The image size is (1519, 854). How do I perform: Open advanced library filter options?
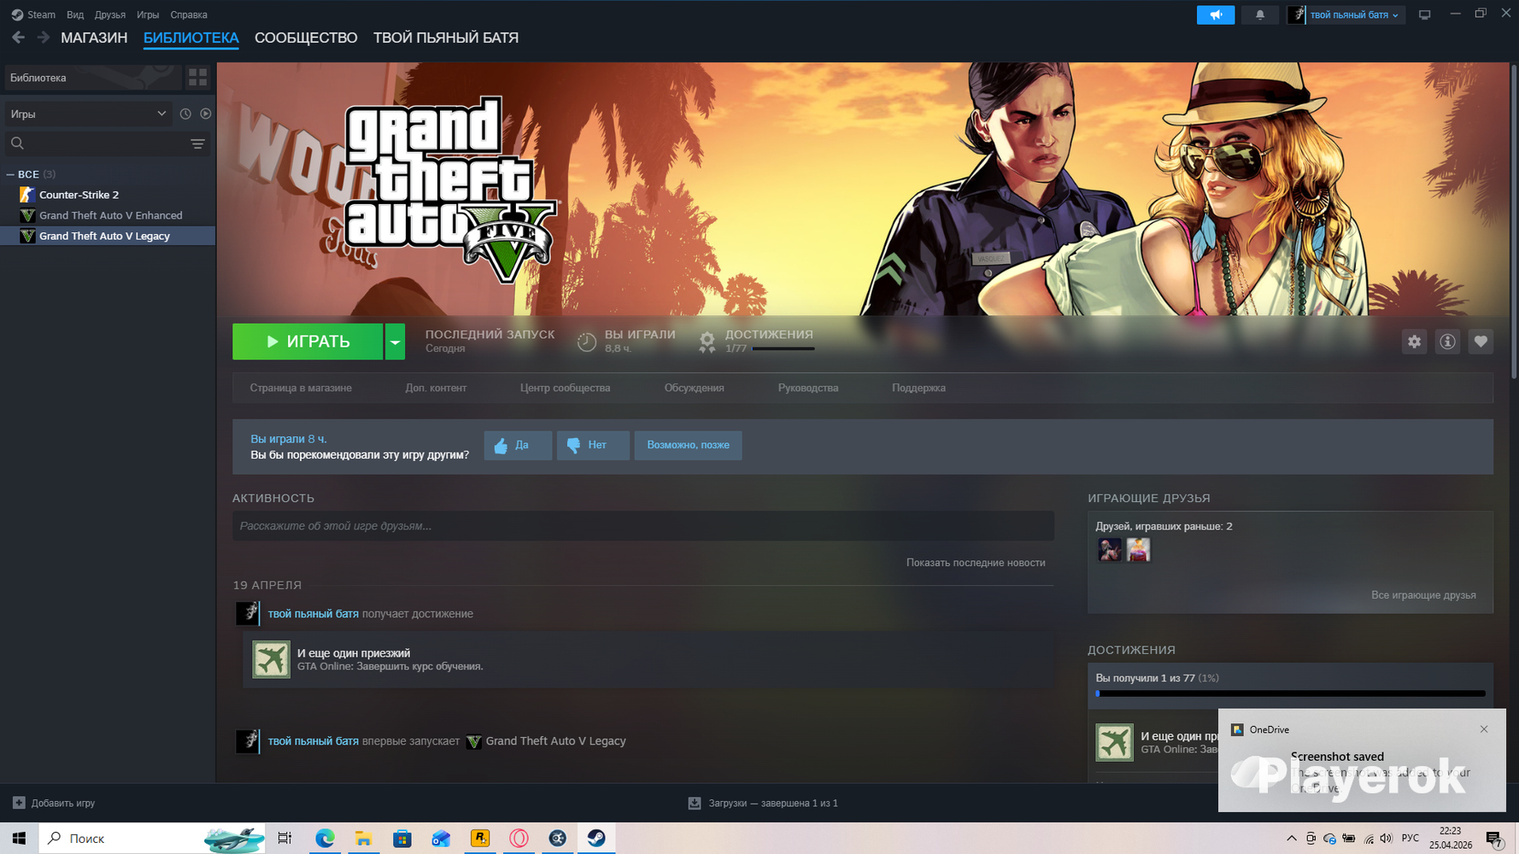click(197, 143)
